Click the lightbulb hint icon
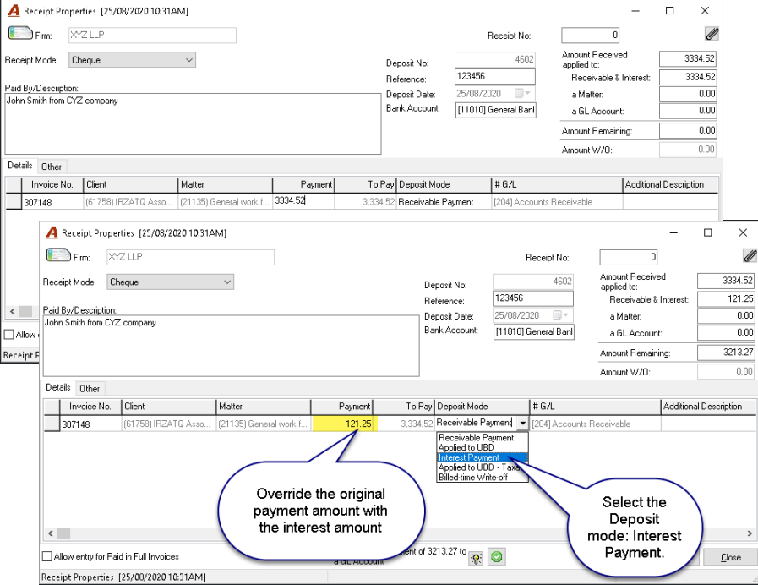The image size is (758, 585). [x=476, y=558]
